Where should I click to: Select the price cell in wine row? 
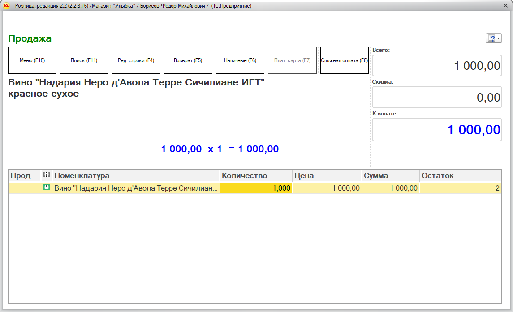(x=327, y=188)
